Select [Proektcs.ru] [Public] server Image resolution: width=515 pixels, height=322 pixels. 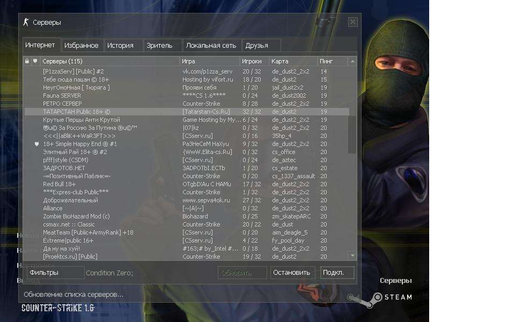(187, 257)
